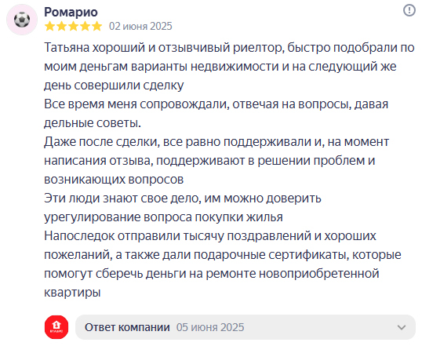Click the reviewer name Ромарио
Viewport: 422px width, 346px height.
point(71,12)
